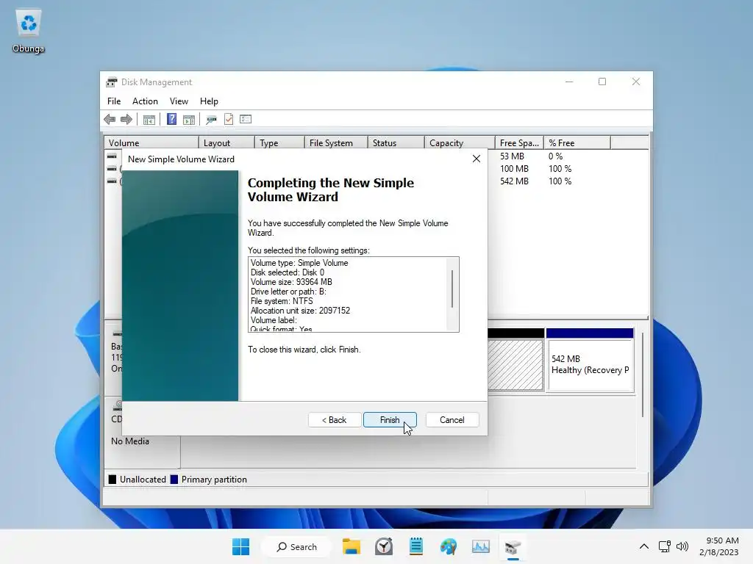Close the New Simple Volume Wizard dialog
The width and height of the screenshot is (753, 564).
[476, 159]
